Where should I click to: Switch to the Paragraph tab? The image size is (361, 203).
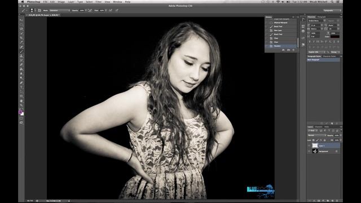[322, 17]
